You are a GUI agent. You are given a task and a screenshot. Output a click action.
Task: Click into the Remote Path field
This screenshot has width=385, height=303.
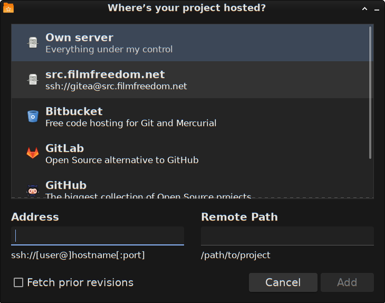(287, 235)
